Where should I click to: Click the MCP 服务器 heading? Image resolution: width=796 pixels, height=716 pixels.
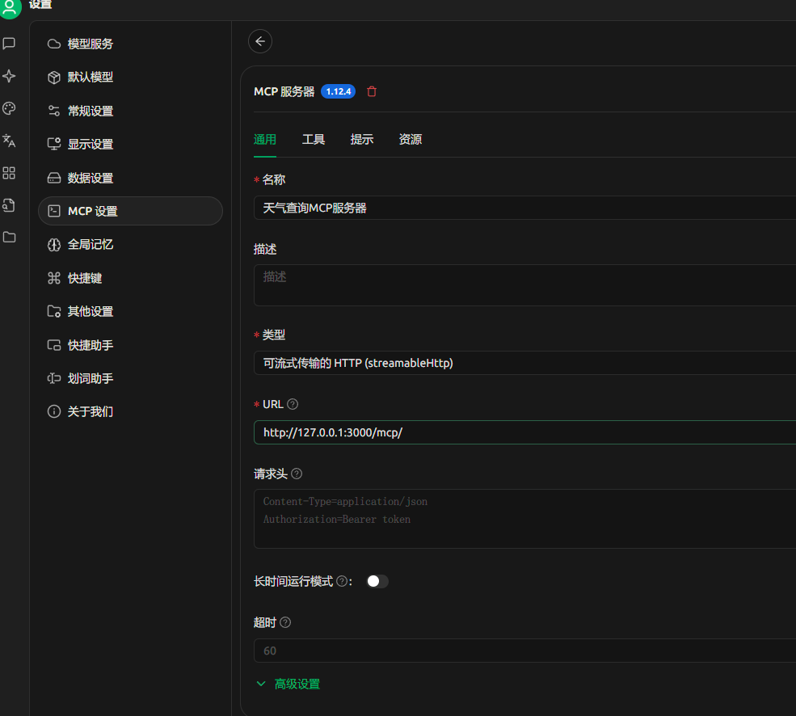click(284, 91)
